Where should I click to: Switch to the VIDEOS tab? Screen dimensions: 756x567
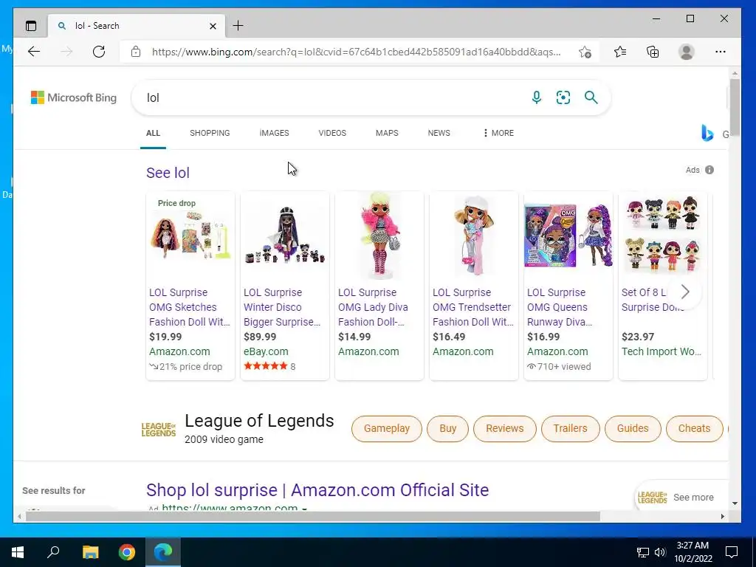(332, 133)
